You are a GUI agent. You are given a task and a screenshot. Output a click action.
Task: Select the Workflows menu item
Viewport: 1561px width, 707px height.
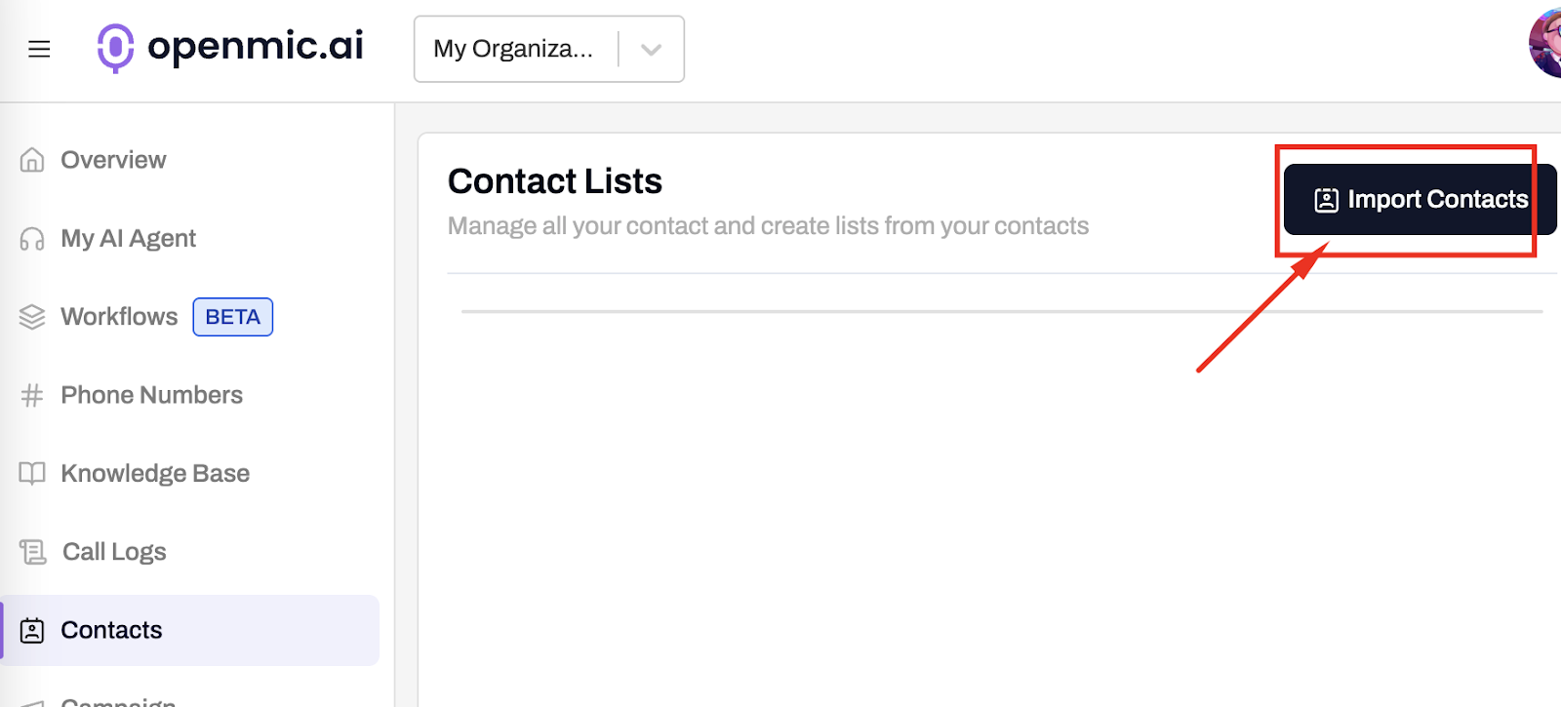(119, 316)
